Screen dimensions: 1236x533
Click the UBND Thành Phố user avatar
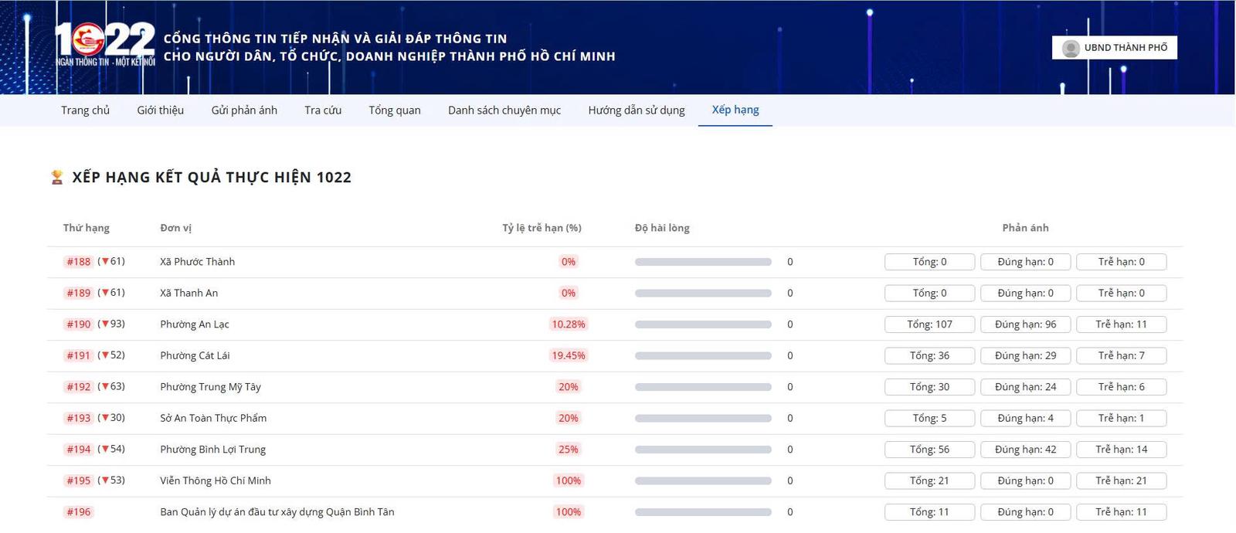1071,48
